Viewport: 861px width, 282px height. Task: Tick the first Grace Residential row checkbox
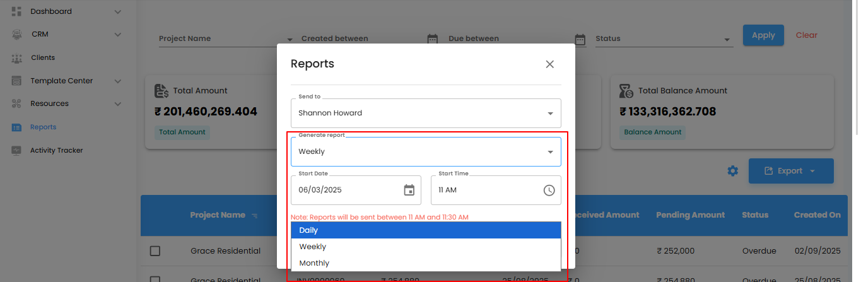155,251
